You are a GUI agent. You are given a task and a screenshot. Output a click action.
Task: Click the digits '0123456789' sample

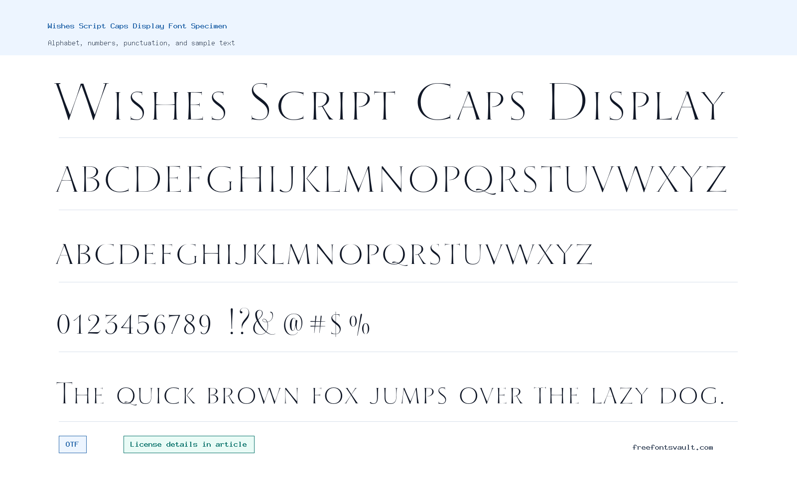134,324
